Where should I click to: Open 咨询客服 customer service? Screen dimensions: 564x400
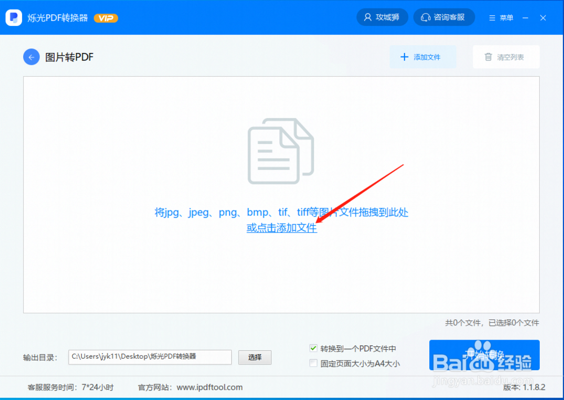pos(444,17)
